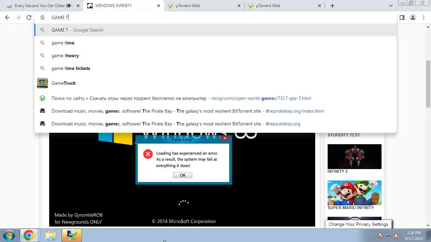The height and width of the screenshot is (242, 431).
Task: Click the magnifier icon beside game theory
Action: click(42, 55)
